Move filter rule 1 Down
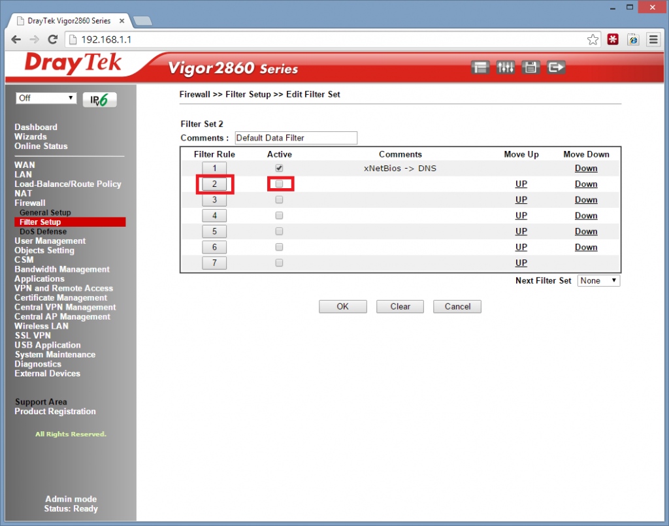Screen dimensions: 669x526 tap(586, 168)
